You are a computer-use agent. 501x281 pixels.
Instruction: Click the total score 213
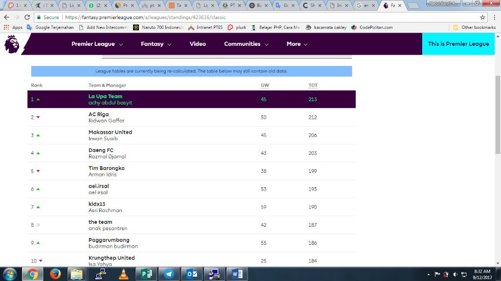point(313,99)
